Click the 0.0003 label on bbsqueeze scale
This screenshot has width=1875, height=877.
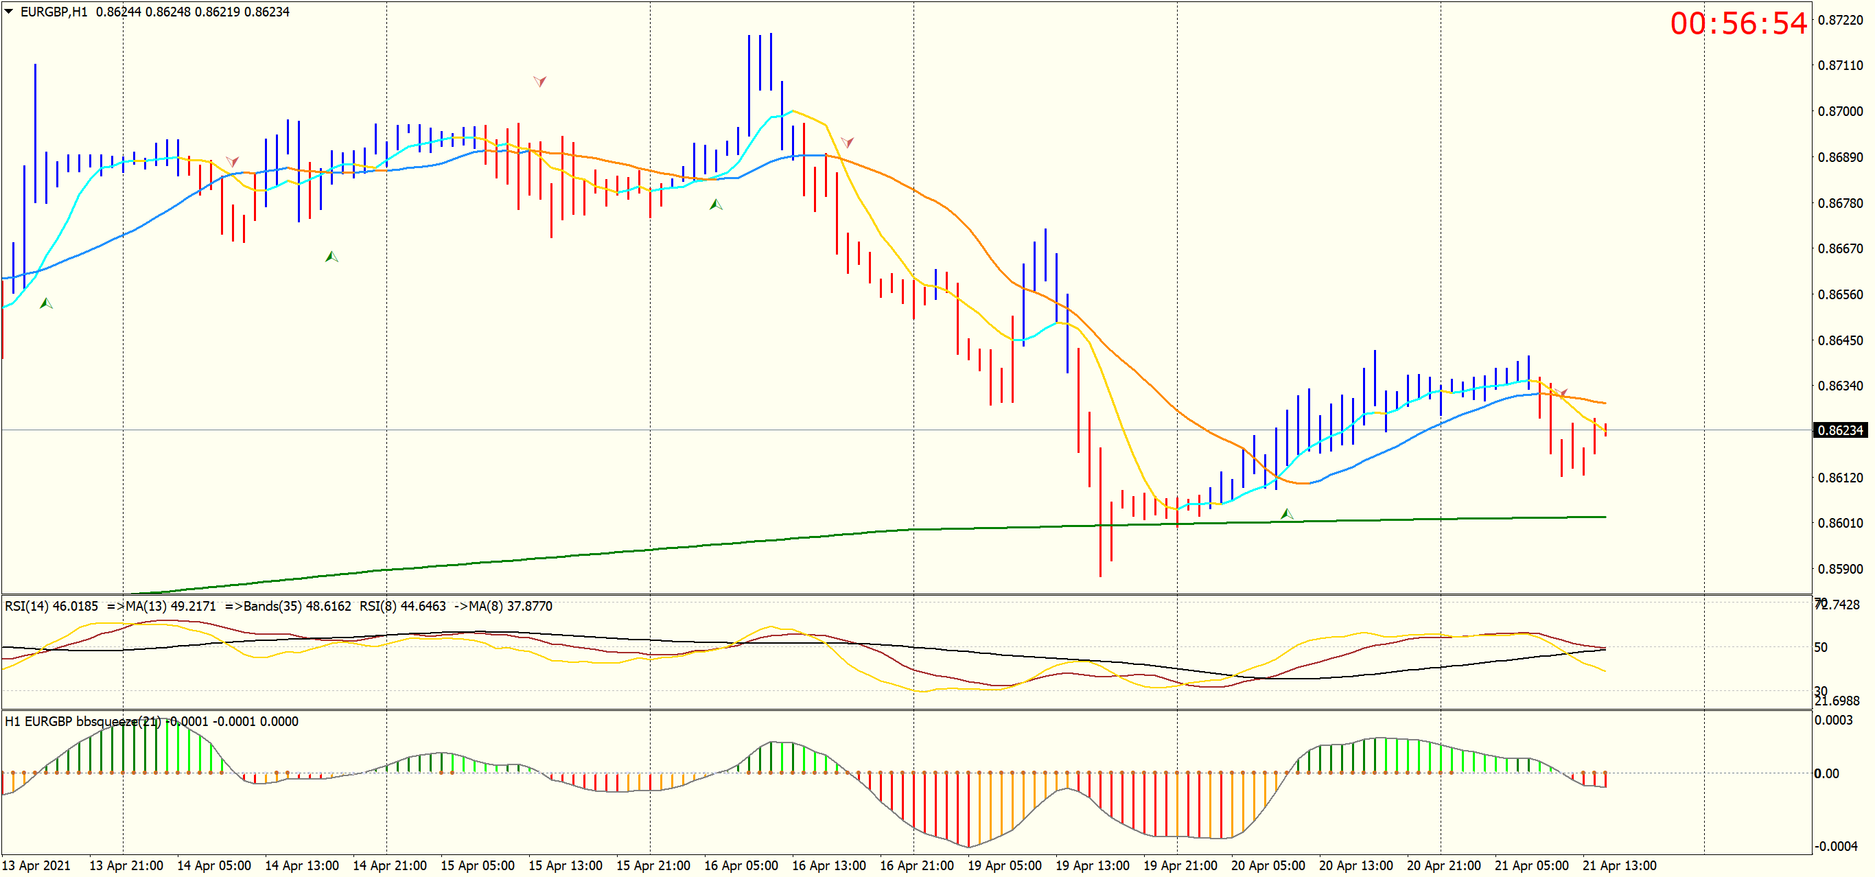(x=1832, y=720)
